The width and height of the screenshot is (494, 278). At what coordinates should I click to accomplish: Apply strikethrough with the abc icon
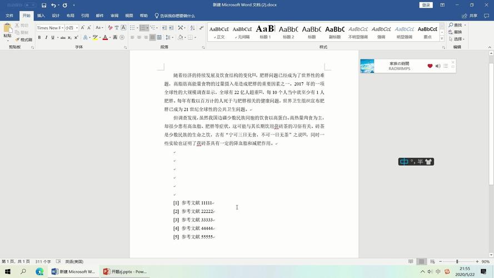coord(63,37)
